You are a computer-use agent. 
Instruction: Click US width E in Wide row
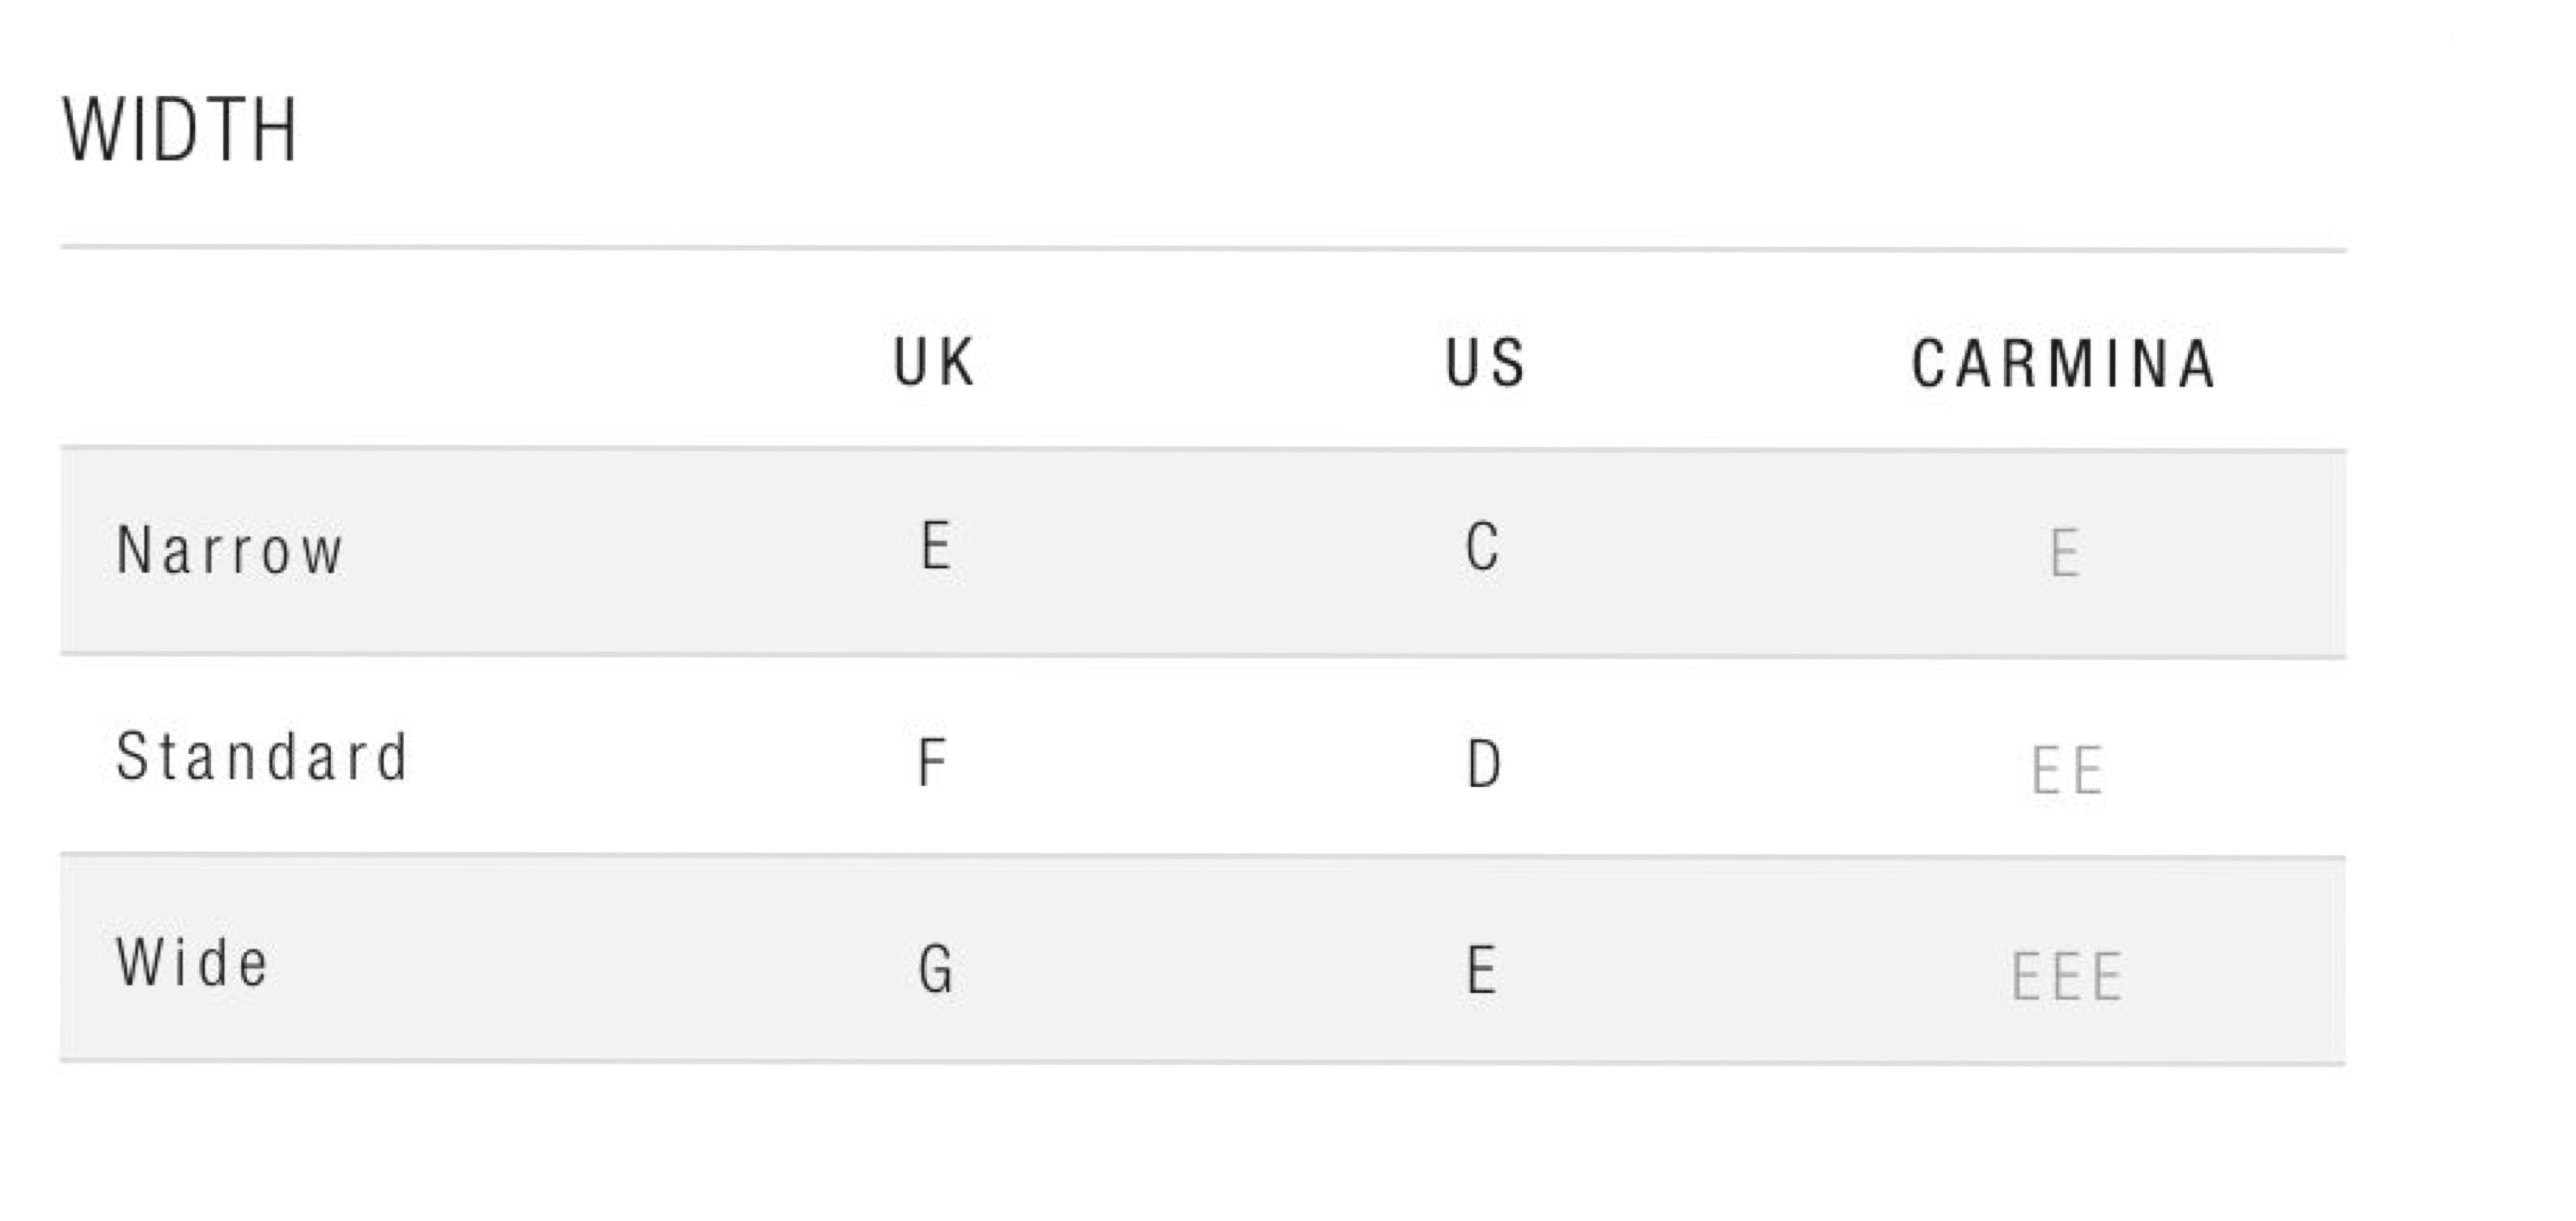pos(1482,969)
